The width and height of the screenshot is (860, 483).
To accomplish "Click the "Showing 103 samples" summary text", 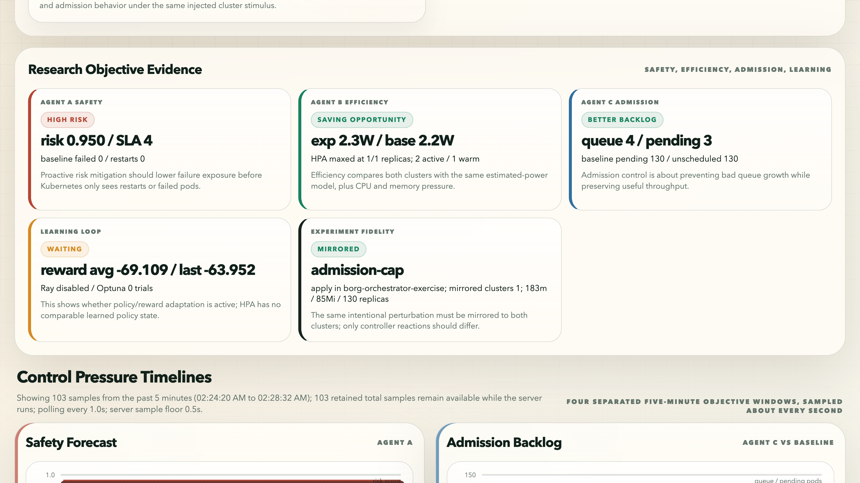I will (x=279, y=403).
